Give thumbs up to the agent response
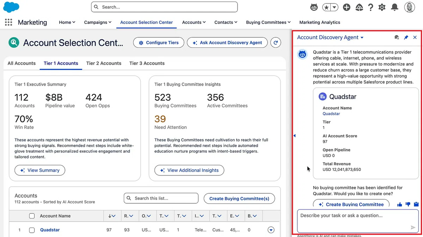Image resolution: width=423 pixels, height=237 pixels. 400,204
